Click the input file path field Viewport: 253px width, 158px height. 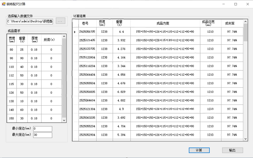(x=30, y=21)
